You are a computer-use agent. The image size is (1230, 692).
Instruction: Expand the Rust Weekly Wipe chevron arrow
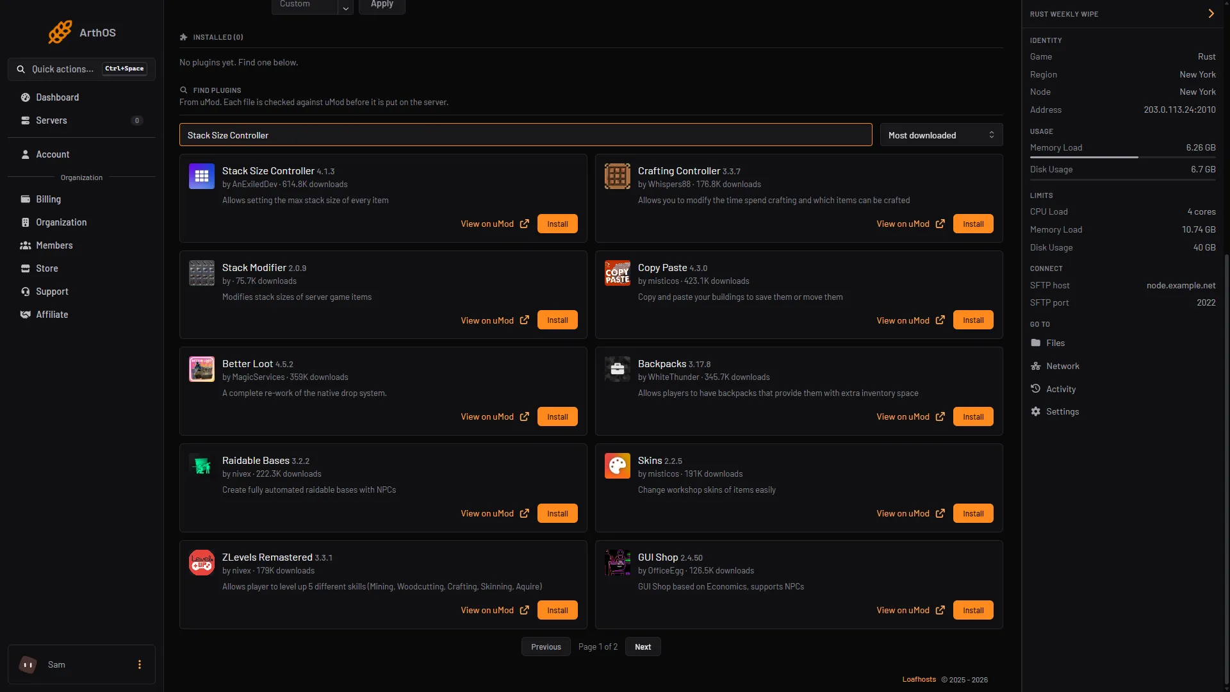click(1211, 13)
